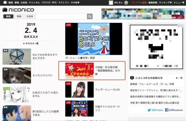Click title モフモフバリバリ
The height and width of the screenshot is (121, 186).
(42, 75)
